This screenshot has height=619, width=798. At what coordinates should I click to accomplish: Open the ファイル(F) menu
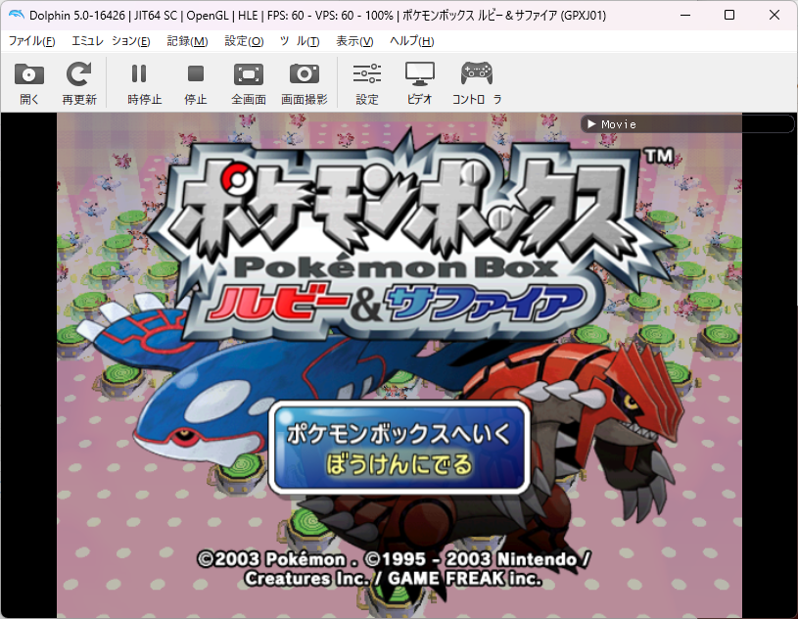pos(31,41)
